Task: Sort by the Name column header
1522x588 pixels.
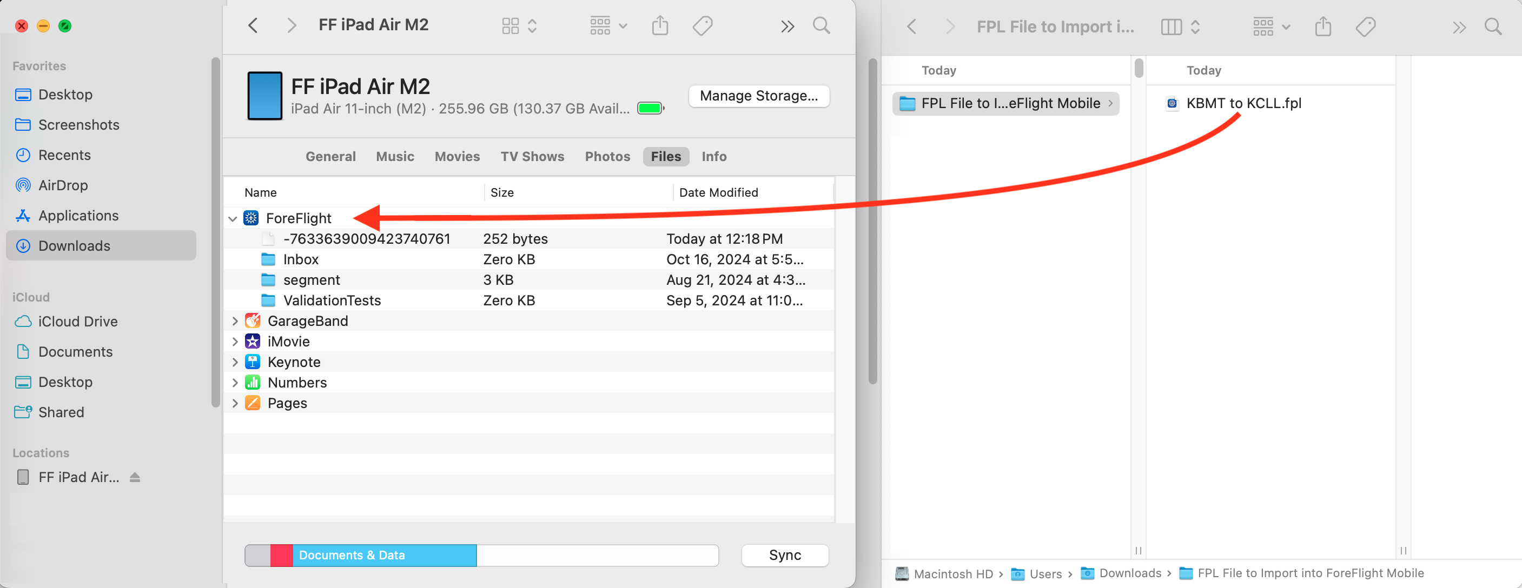Action: tap(260, 192)
